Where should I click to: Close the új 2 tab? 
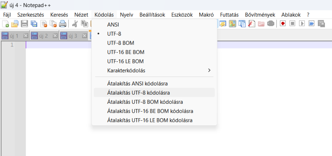[x=55, y=36]
